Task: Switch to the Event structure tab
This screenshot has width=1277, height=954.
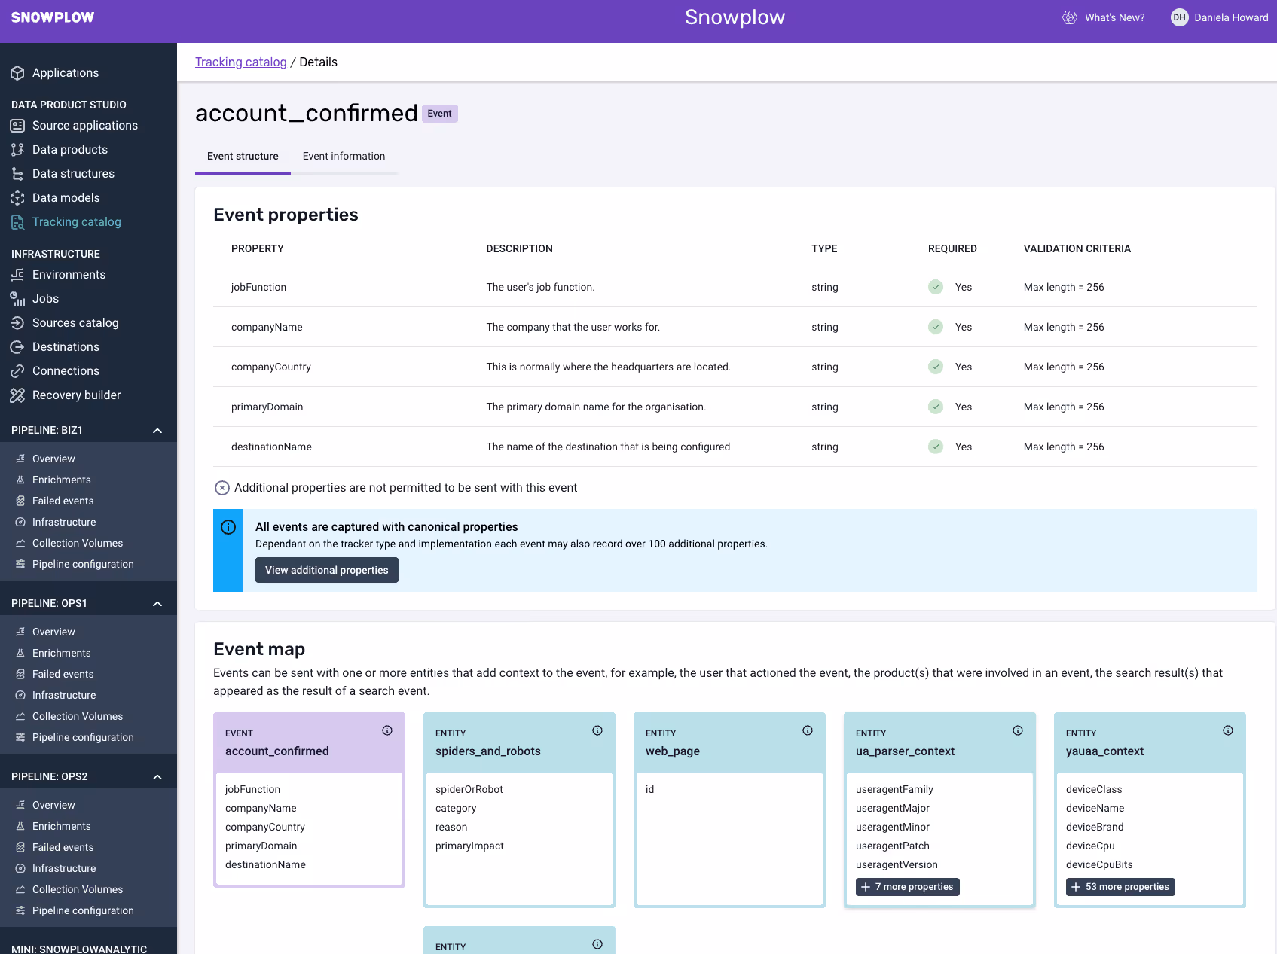Action: coord(243,157)
